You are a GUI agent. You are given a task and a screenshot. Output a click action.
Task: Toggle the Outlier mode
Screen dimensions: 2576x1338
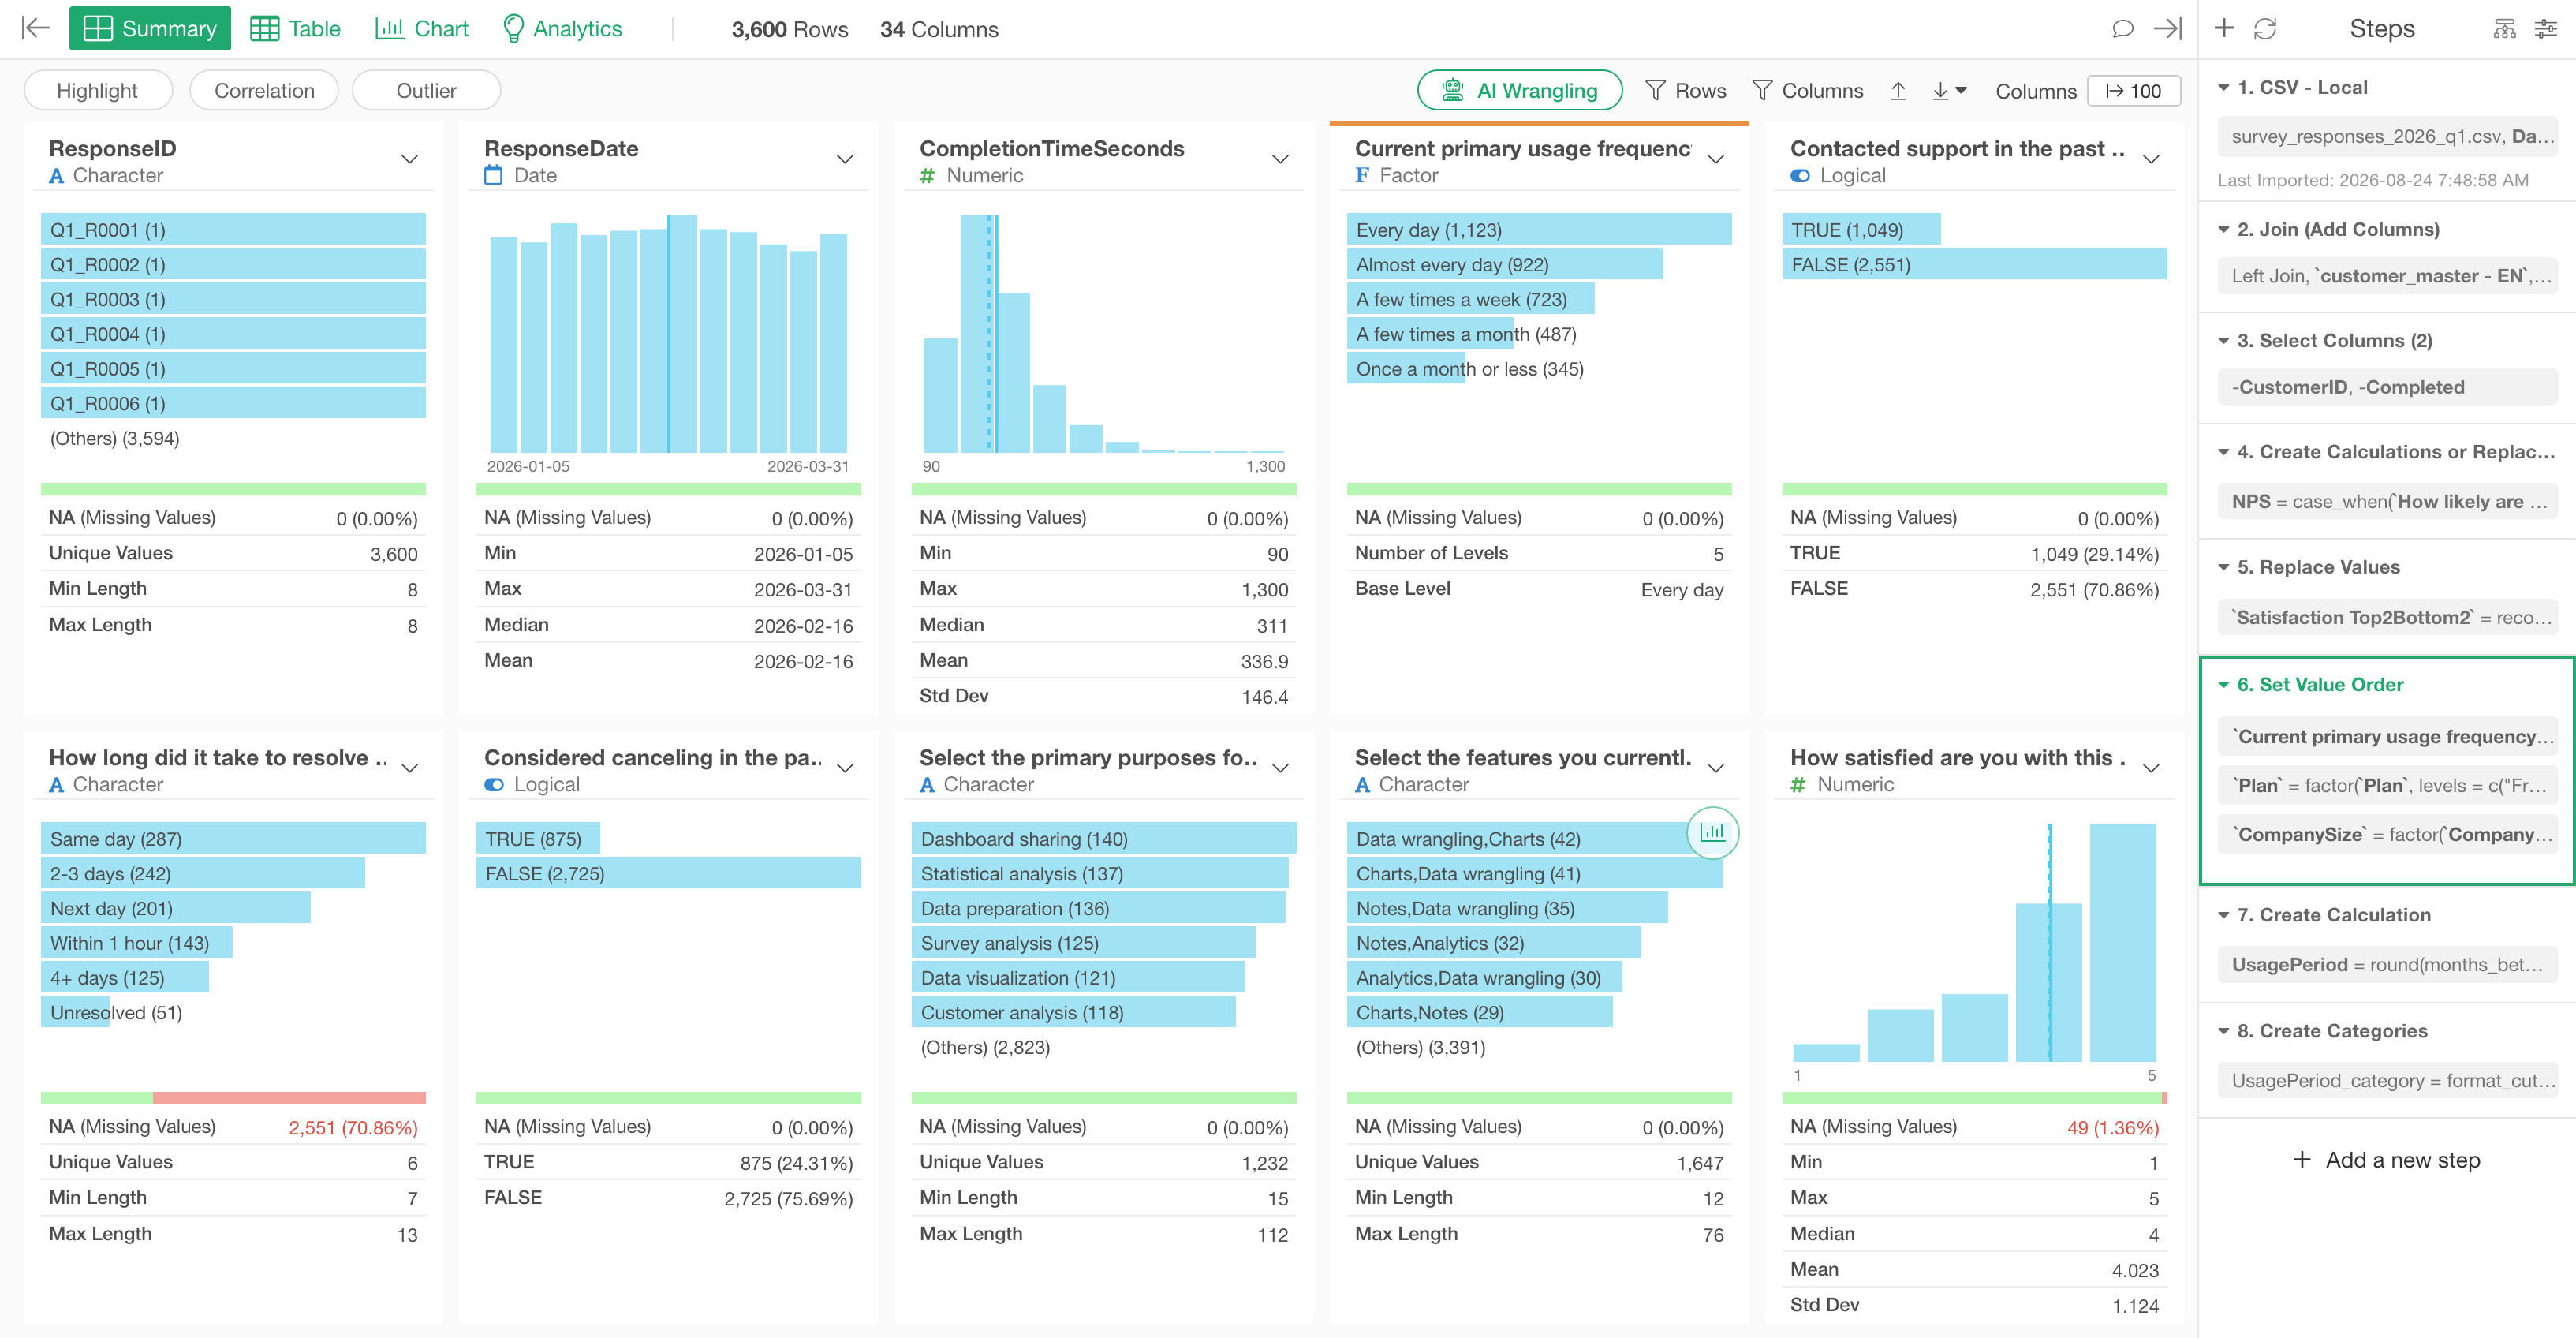pos(426,90)
